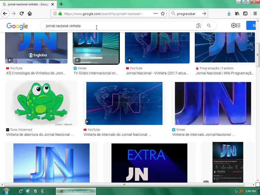This screenshot has width=260, height=195.
Task: Click the Tuna Voicemod source label
Action: pyautogui.click(x=21, y=130)
